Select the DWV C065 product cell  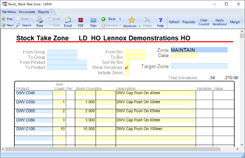34,111
